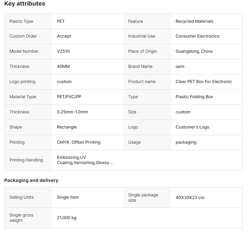Viewport: 251px width, 232px height.
Task: Click the 'Key attributes' heading
Action: (25, 4)
